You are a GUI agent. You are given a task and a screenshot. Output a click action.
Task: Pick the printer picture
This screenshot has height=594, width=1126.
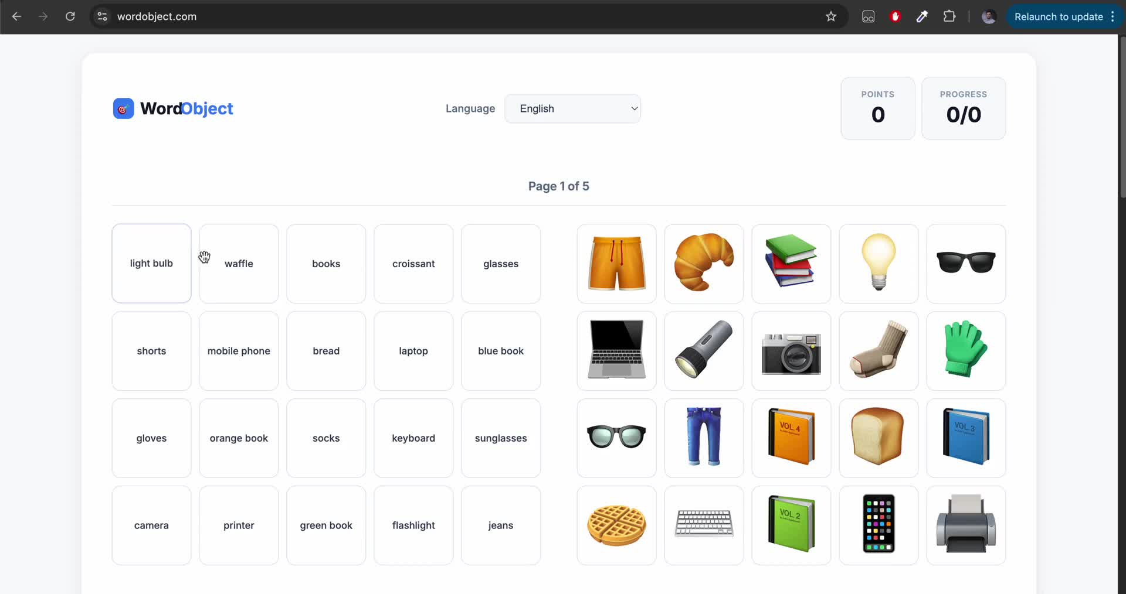coord(966,525)
